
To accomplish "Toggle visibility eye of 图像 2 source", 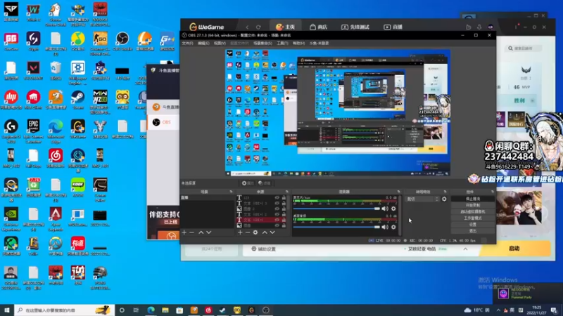I will coord(277,209).
